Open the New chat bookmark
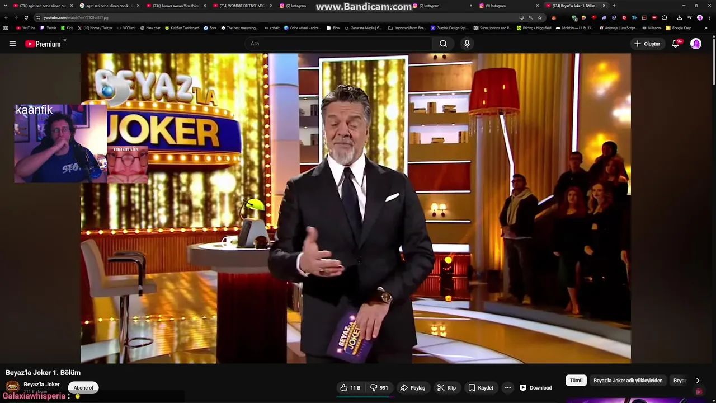 (150, 28)
